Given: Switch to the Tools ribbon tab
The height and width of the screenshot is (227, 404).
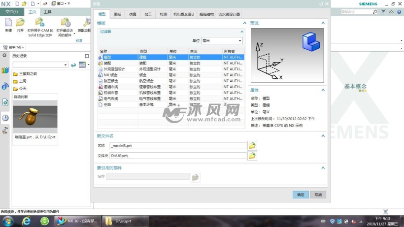Looking at the screenshot, I should click(47, 12).
